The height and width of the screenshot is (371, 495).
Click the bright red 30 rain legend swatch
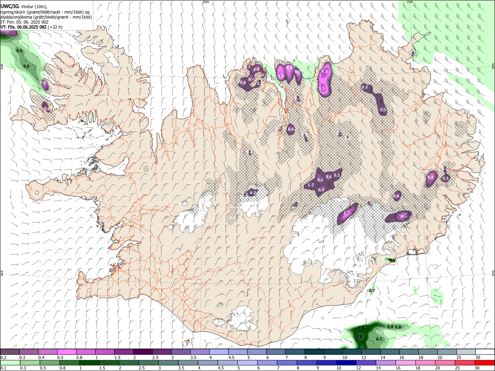(485, 362)
